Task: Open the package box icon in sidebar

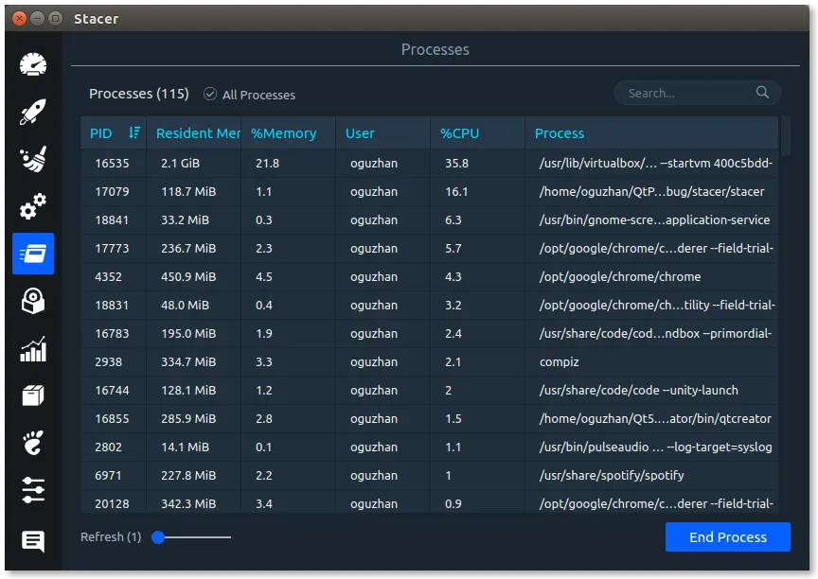Action: (33, 396)
